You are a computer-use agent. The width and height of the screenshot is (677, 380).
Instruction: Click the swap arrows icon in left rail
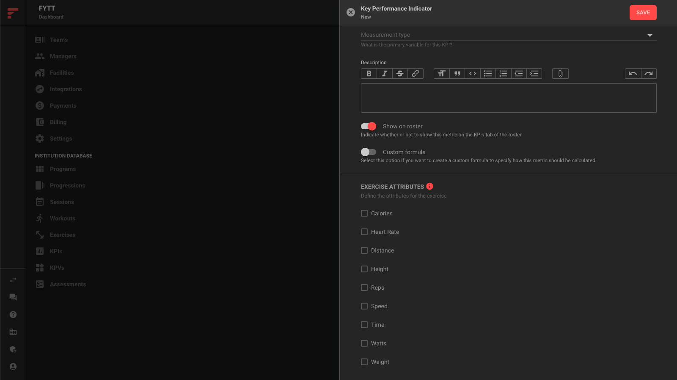[13, 280]
